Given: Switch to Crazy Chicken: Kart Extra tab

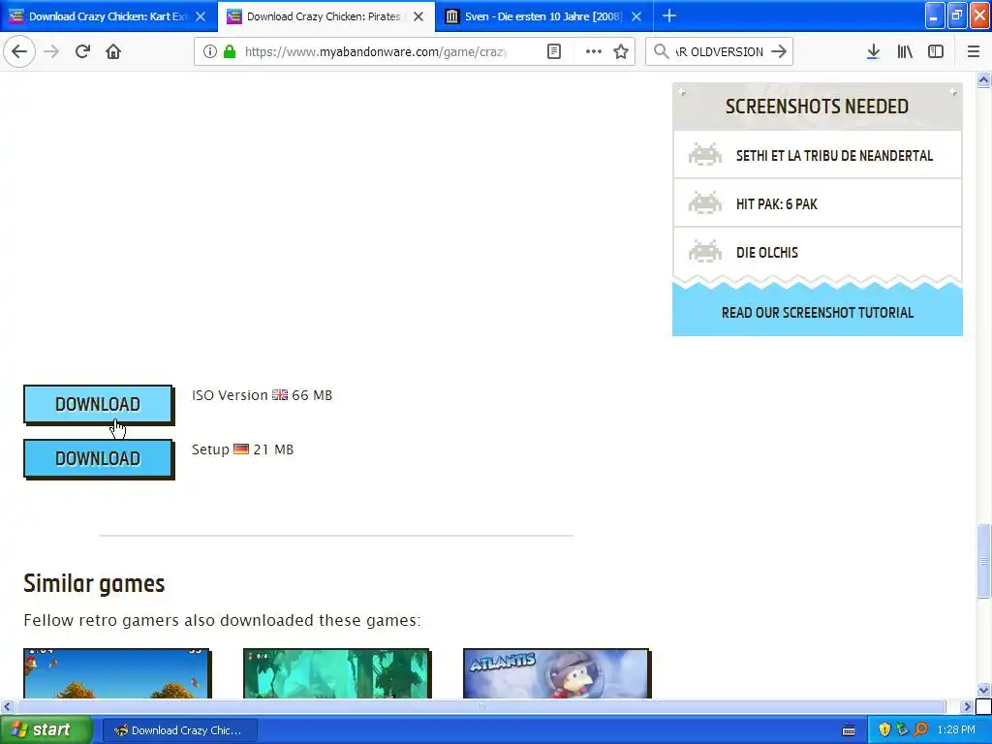Looking at the screenshot, I should tap(108, 16).
